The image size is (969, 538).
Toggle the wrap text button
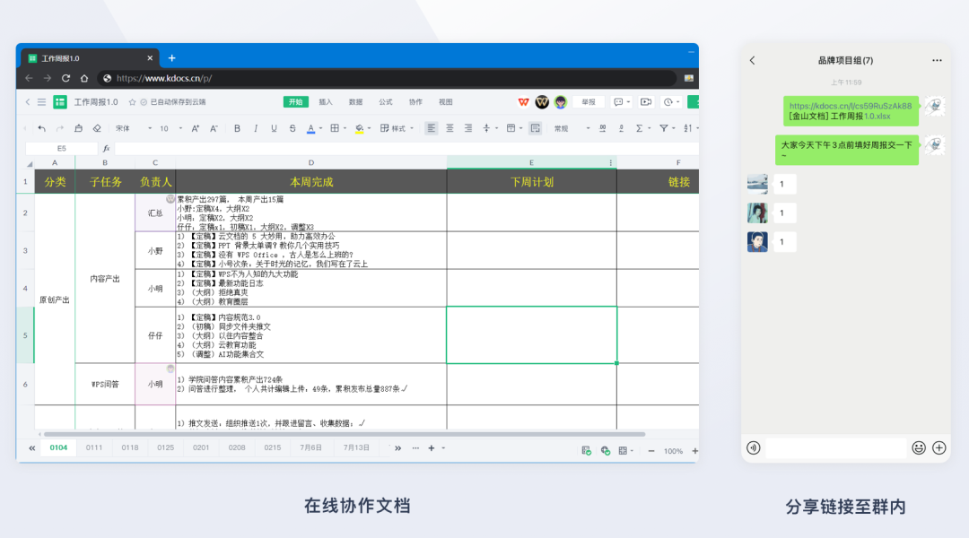535,128
